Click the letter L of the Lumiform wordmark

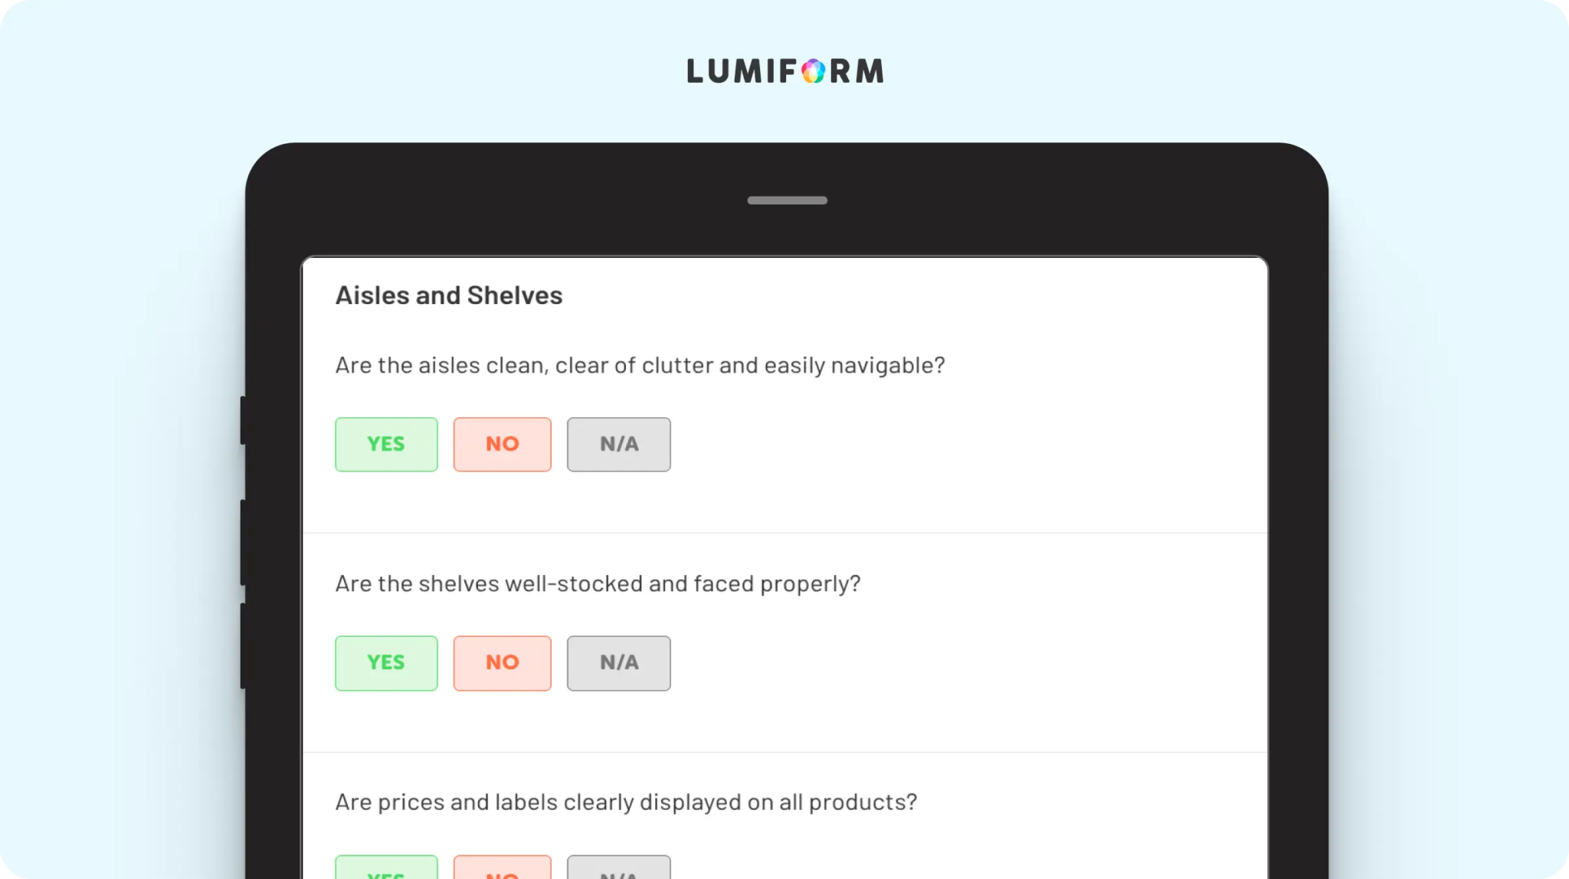tap(696, 71)
